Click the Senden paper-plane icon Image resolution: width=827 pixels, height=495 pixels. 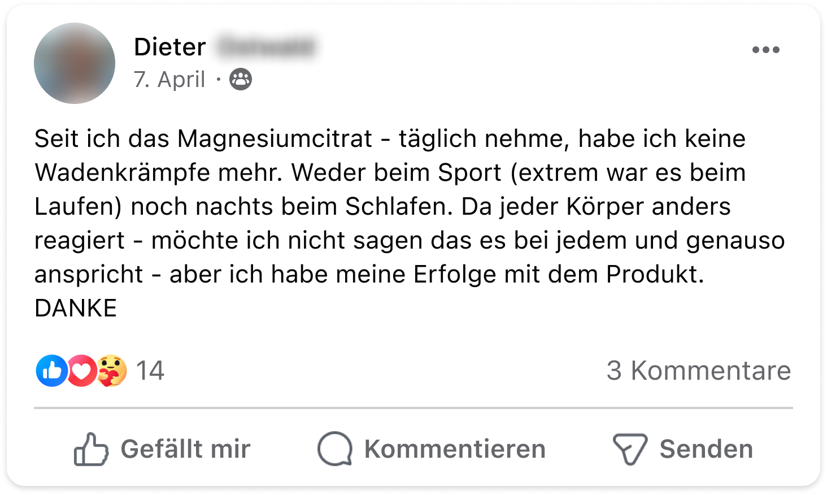click(x=630, y=450)
